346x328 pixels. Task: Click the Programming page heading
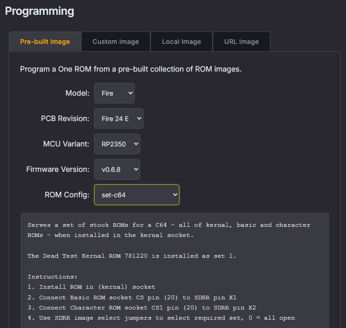tap(39, 11)
